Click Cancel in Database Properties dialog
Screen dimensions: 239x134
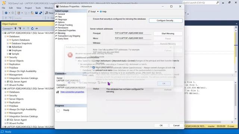(x=176, y=125)
